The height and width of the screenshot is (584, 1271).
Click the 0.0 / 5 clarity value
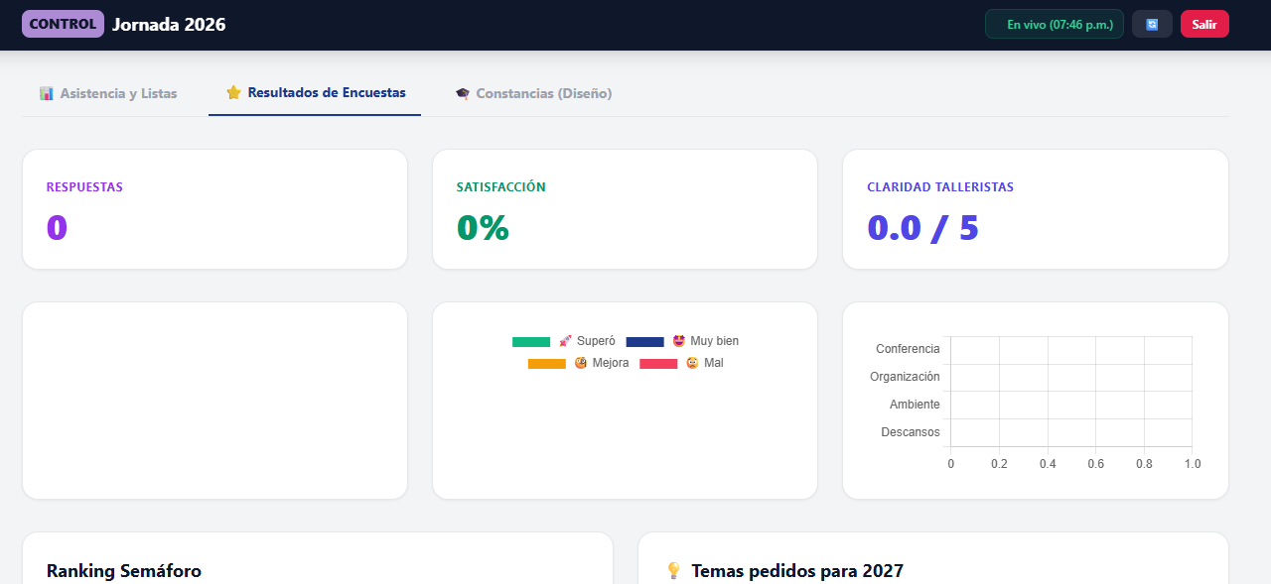[923, 228]
